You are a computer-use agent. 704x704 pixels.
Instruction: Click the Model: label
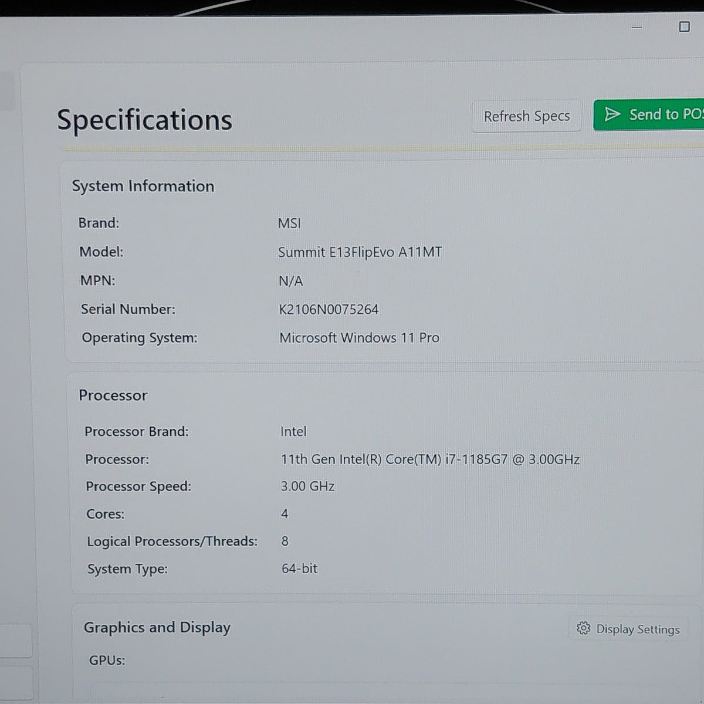tap(101, 252)
